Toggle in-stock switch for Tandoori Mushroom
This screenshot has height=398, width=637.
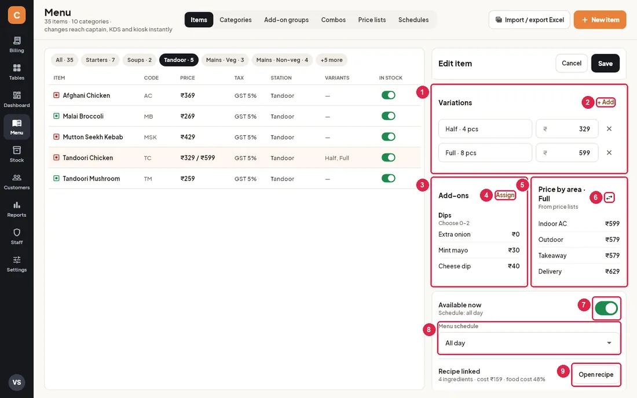tap(389, 178)
